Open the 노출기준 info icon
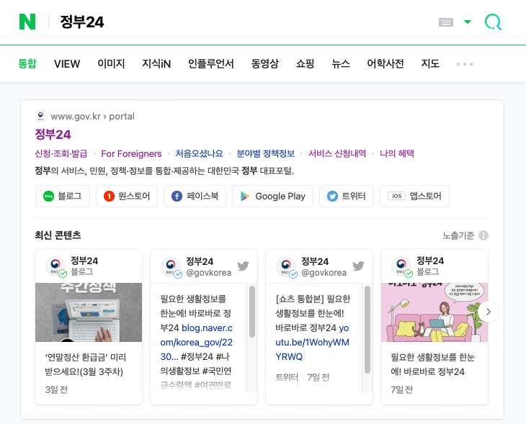The width and height of the screenshot is (526, 424). 483,235
